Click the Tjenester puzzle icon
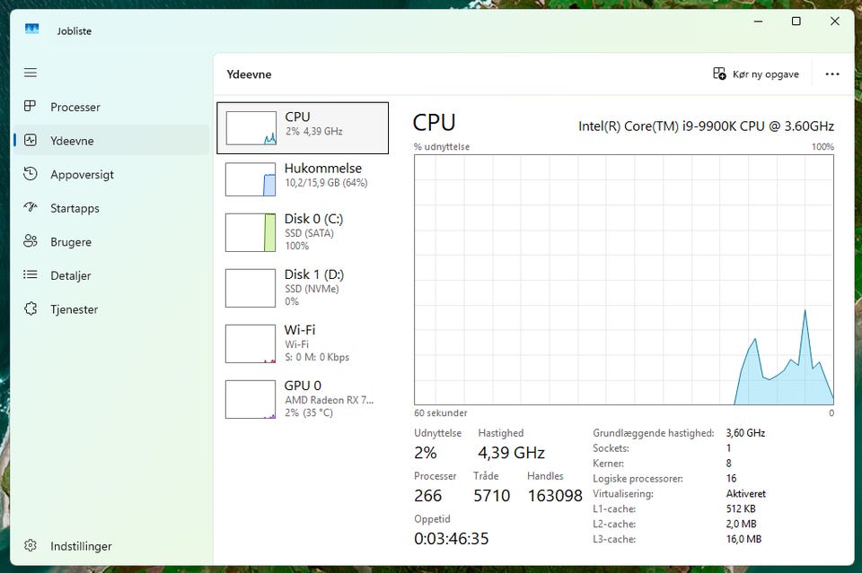The image size is (862, 573). coord(31,309)
